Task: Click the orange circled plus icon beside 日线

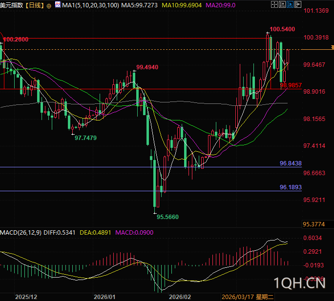Action: click(x=49, y=6)
